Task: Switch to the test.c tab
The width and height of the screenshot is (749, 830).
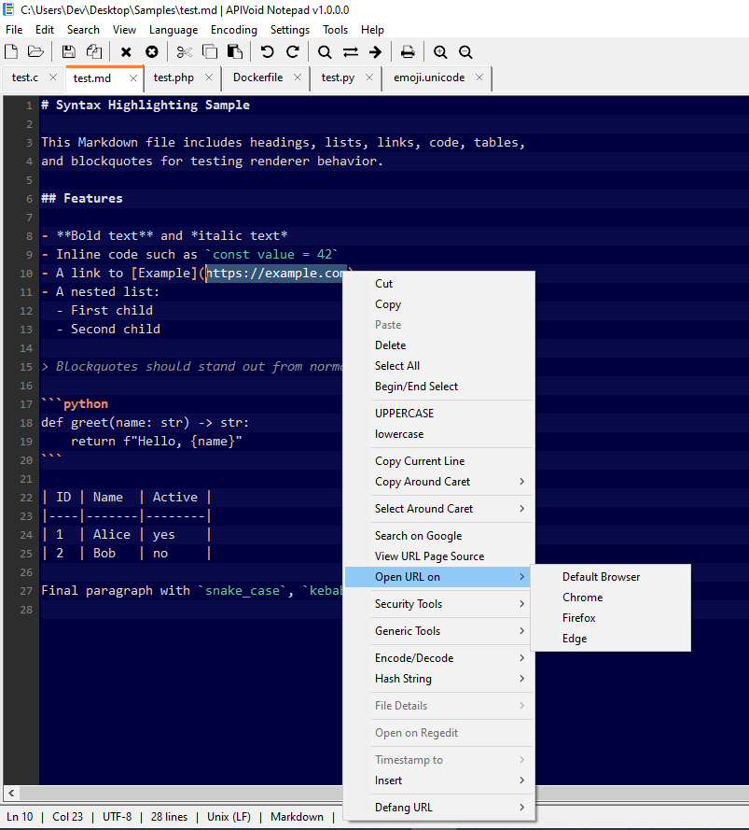Action: (x=25, y=77)
